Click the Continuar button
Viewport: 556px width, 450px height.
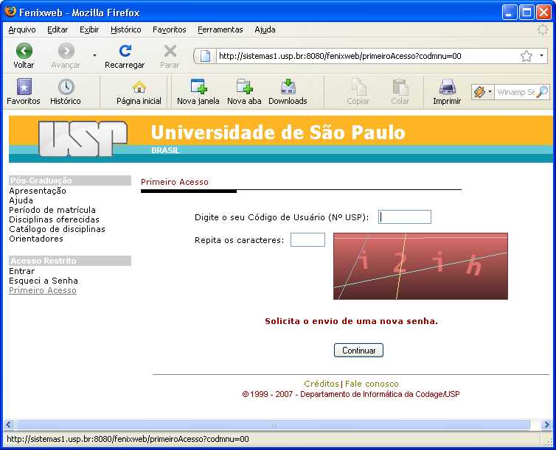tap(358, 351)
